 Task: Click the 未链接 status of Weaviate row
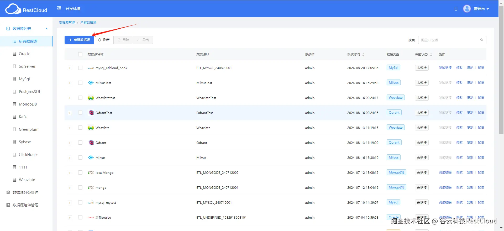[422, 128]
